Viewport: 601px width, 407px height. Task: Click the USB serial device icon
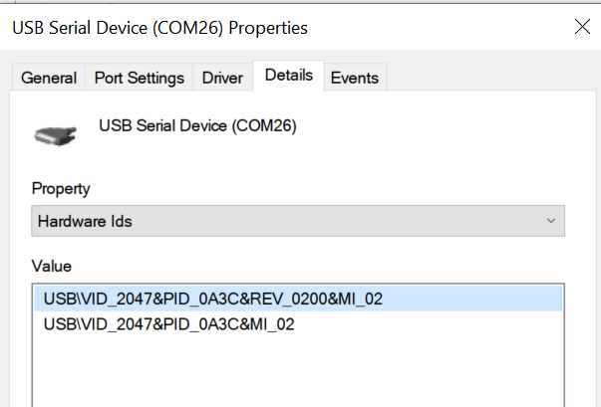click(x=55, y=133)
